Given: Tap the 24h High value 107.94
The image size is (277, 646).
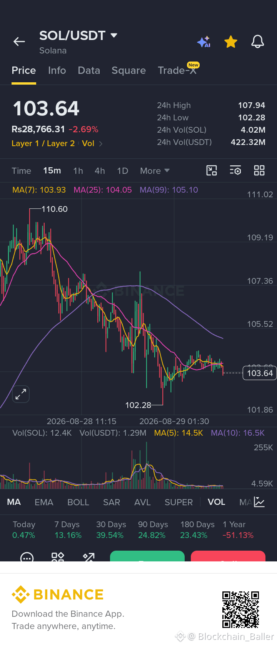Looking at the screenshot, I should click(252, 105).
